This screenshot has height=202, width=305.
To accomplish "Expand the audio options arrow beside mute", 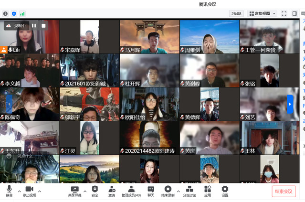I will (x=19, y=191).
